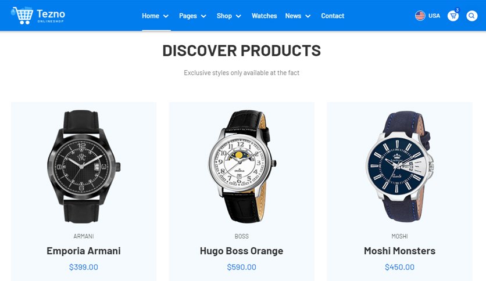Click the ARMANI brand label
Image resolution: width=486 pixels, height=281 pixels.
point(84,236)
